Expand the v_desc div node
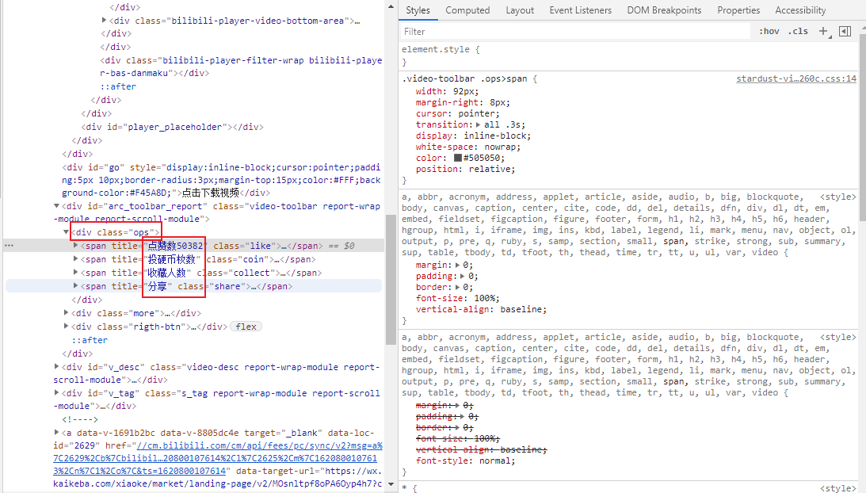Image resolution: width=866 pixels, height=493 pixels. pyautogui.click(x=56, y=367)
